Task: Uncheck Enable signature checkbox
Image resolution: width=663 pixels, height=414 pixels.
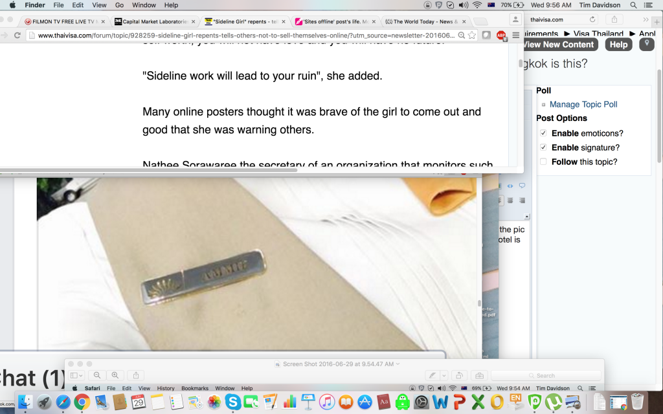Action: (x=543, y=147)
